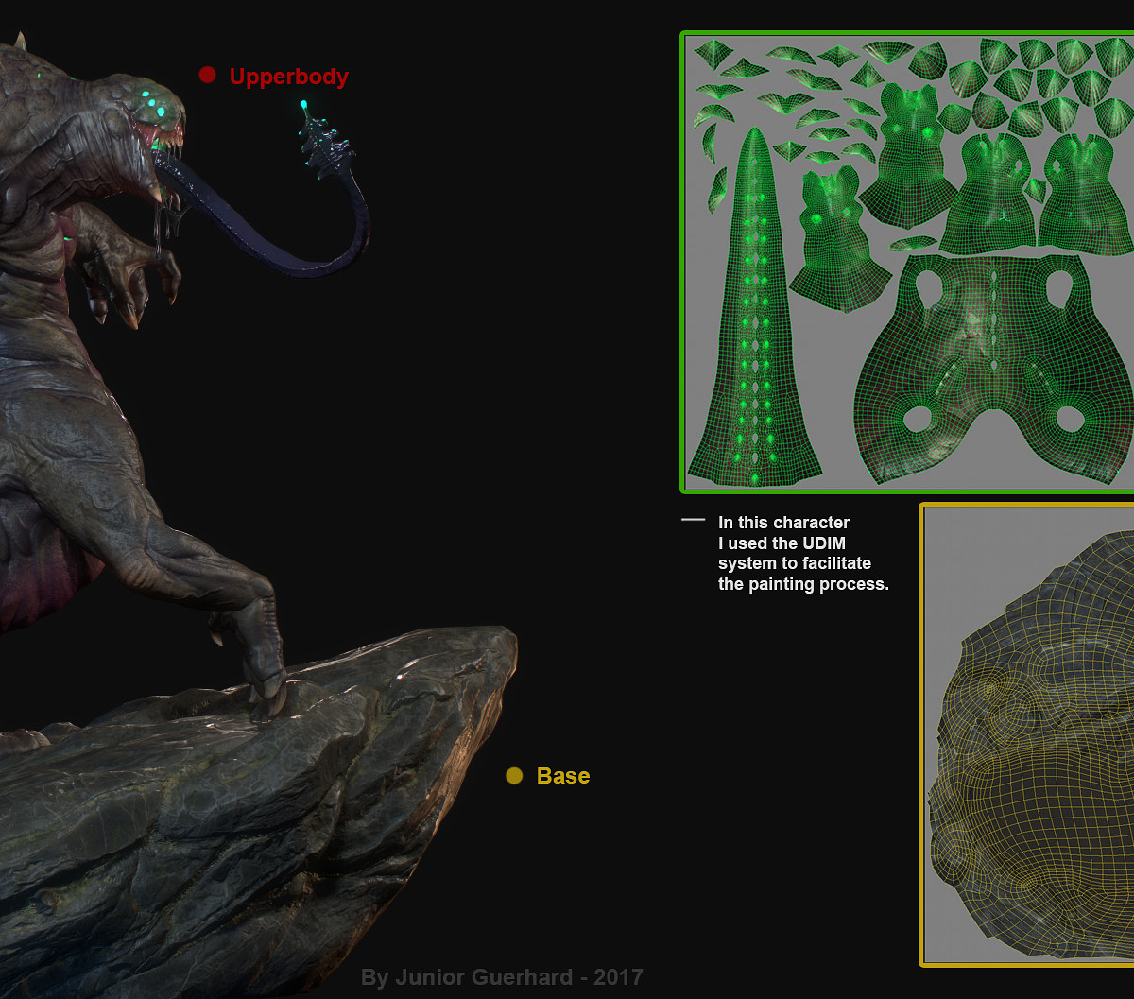Screen dimensions: 1134x999
Task: Click the UDIM system description paragraph
Action: [x=803, y=553]
